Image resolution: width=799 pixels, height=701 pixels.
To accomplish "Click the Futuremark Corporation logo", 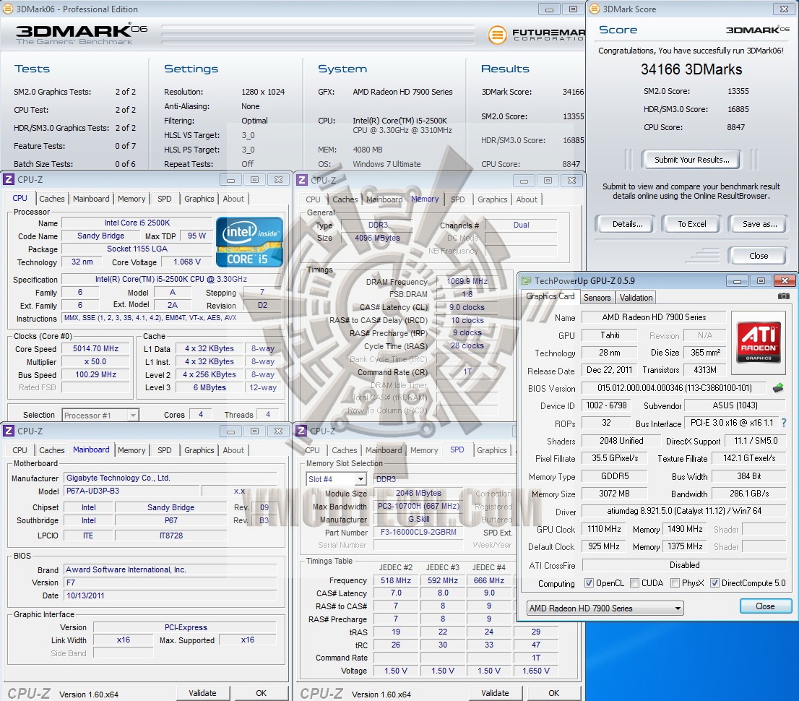I will coord(535,34).
